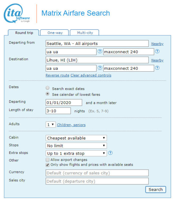Click the ITA Software logo
This screenshot has height=201, width=175.
coord(17,13)
